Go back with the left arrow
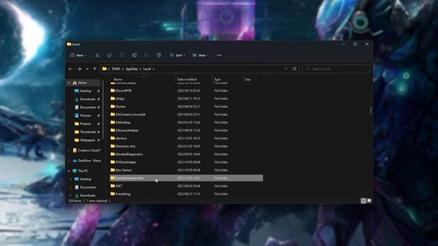Image resolution: width=438 pixels, height=246 pixels. [x=70, y=69]
